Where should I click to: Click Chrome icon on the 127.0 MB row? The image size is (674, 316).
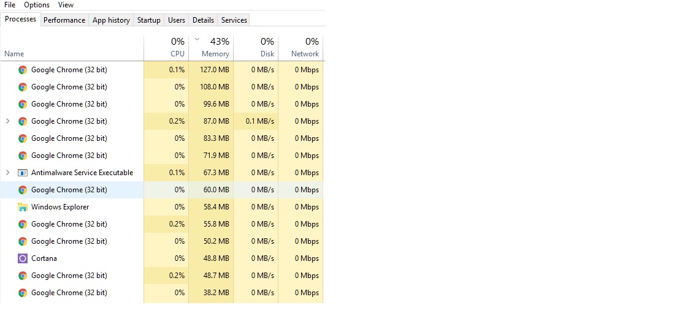(23, 70)
